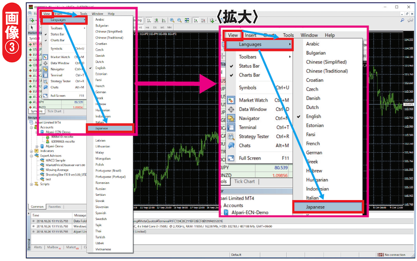The height and width of the screenshot is (261, 417).
Task: Select the D1 timeframe button
Action: pos(154,28)
